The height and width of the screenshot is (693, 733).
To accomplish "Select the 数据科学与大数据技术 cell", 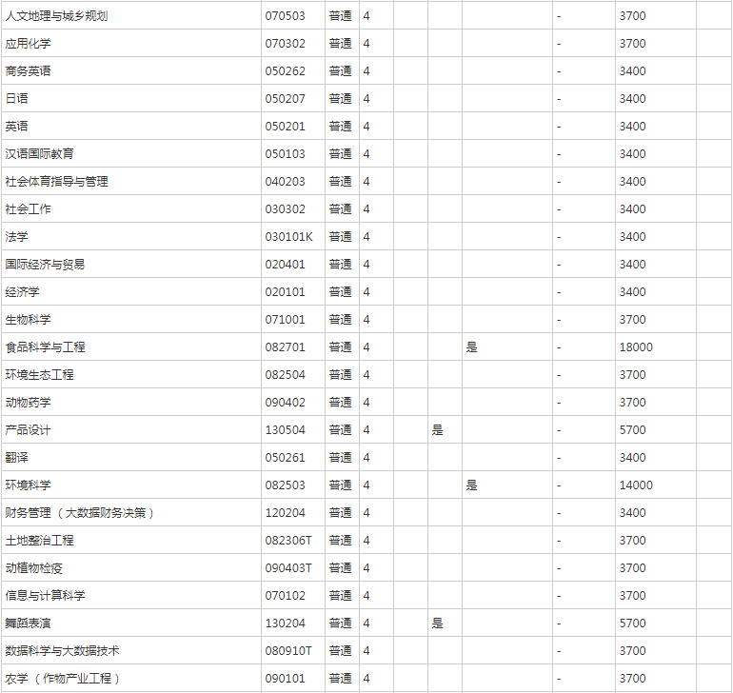I will [x=63, y=651].
